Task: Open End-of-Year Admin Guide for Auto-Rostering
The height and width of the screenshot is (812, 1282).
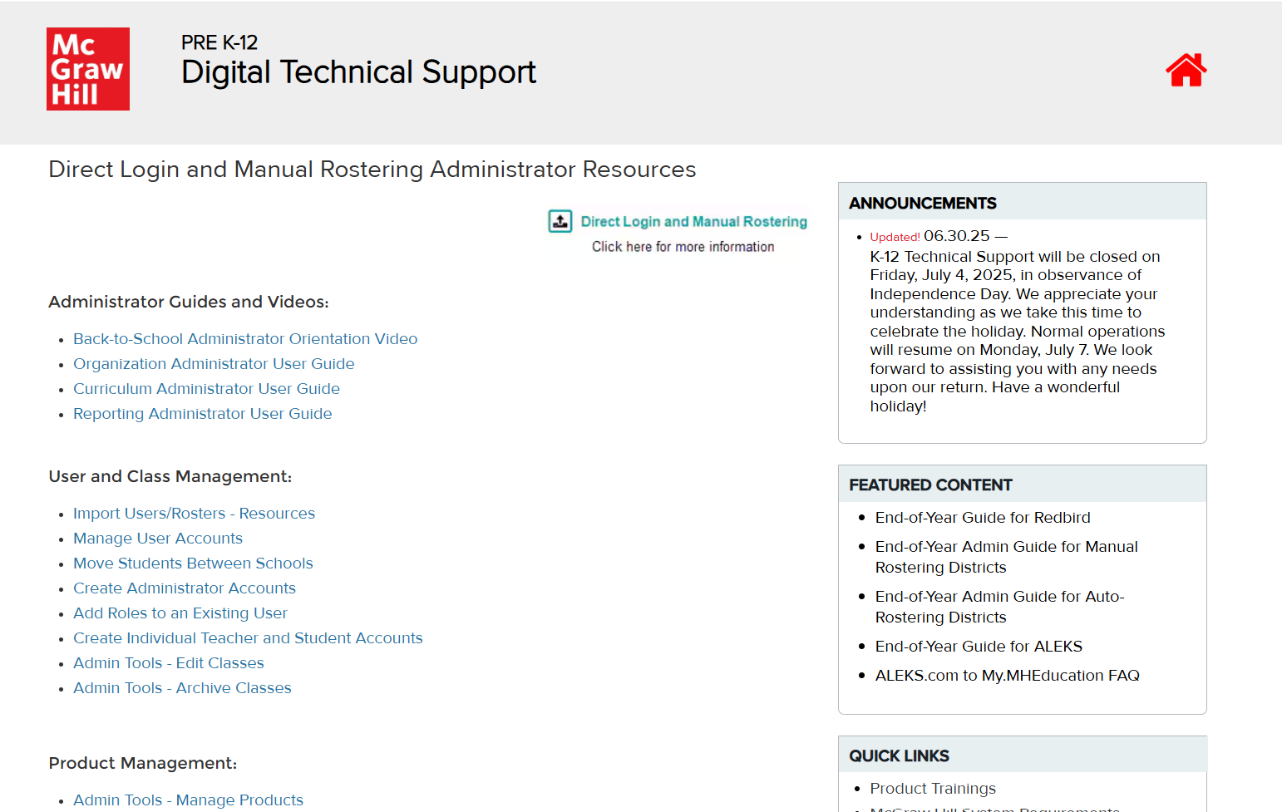Action: click(x=999, y=607)
